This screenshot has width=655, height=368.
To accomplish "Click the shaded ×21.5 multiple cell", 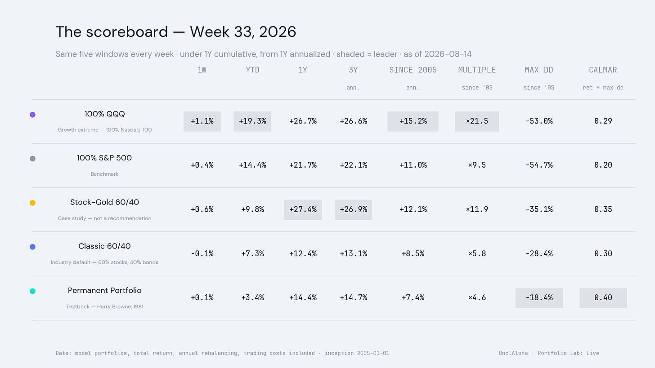I will (477, 121).
